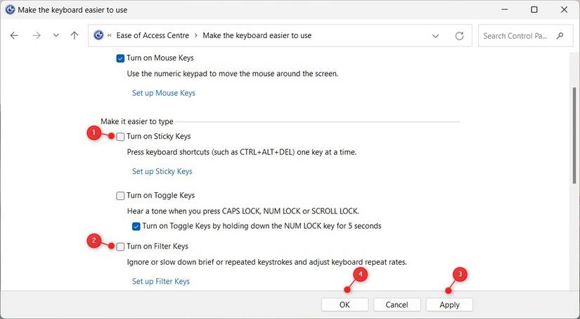Open the recent locations dropdown arrow
The height and width of the screenshot is (319, 580).
tap(56, 35)
